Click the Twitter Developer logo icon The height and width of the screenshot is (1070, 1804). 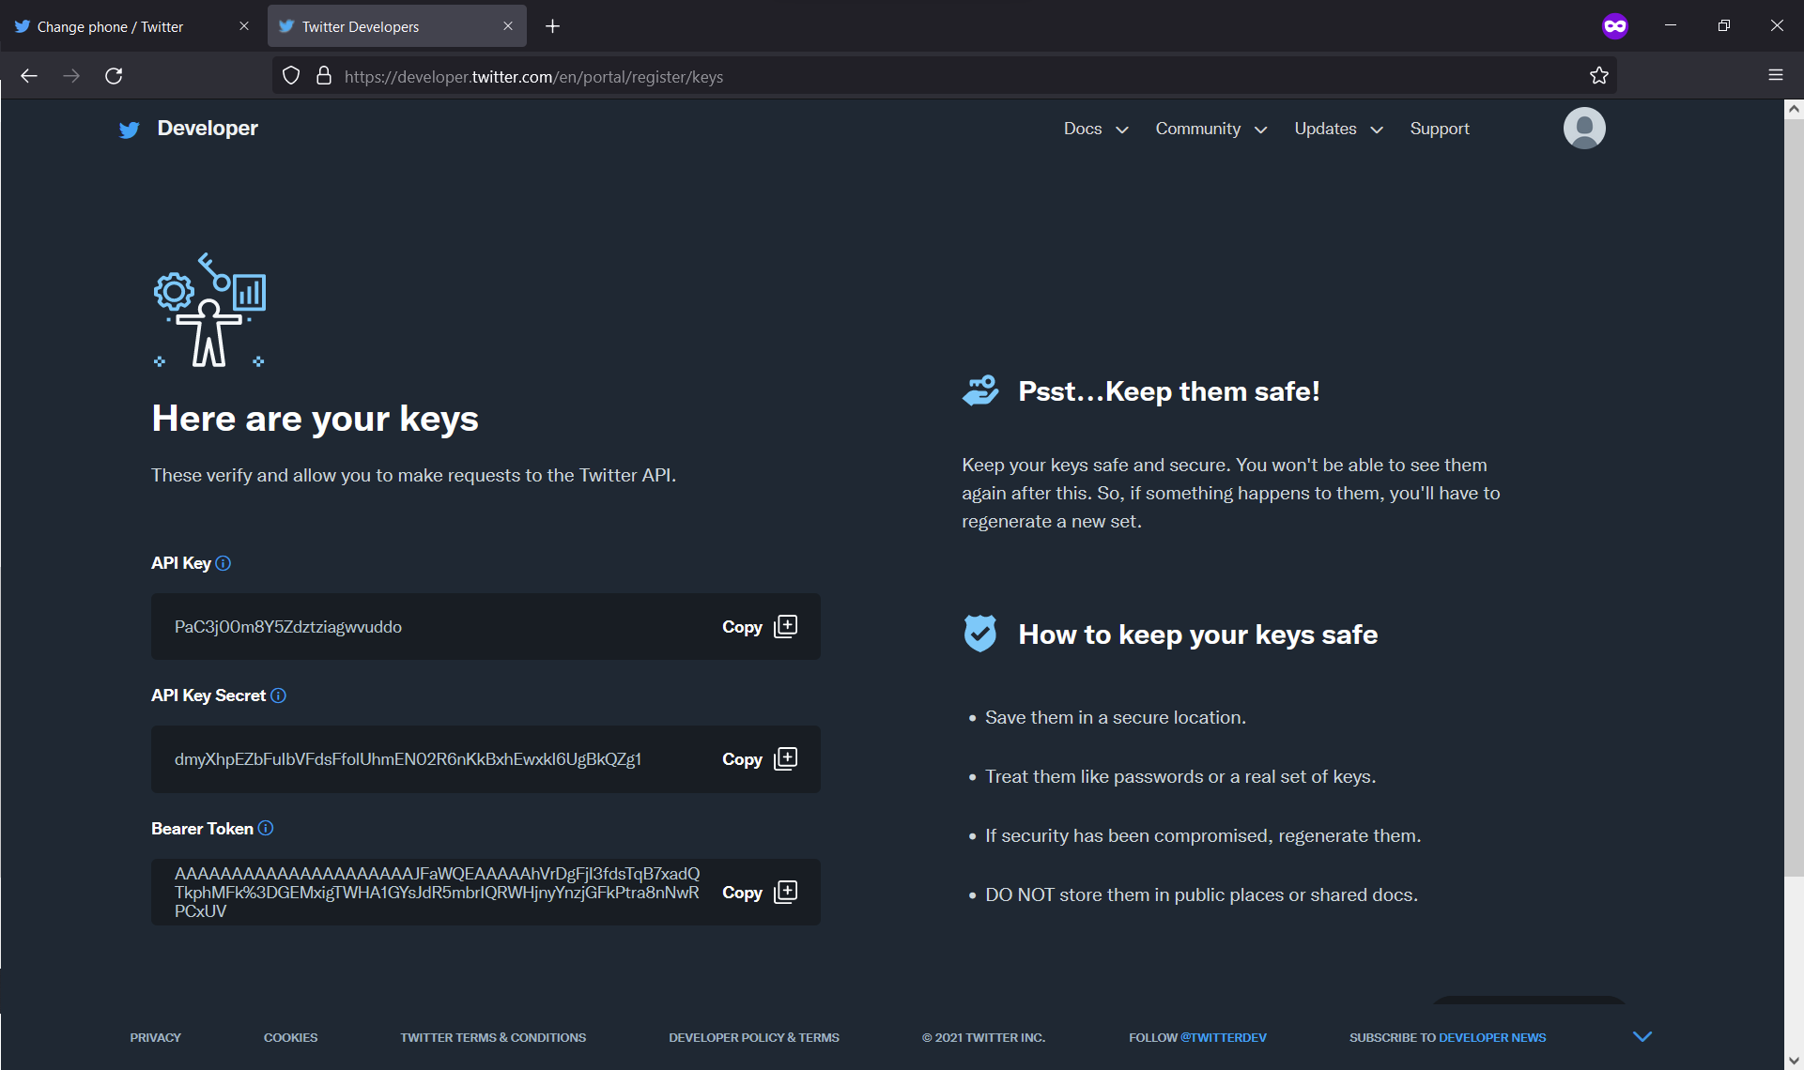[x=128, y=129]
